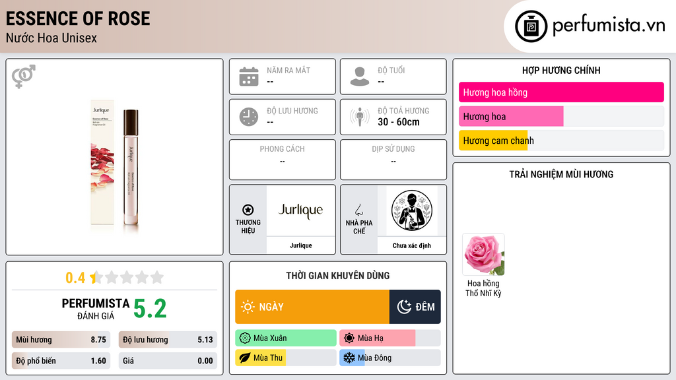
Task: Click the Mùa Xuân season bar
Action: pyautogui.click(x=286, y=338)
